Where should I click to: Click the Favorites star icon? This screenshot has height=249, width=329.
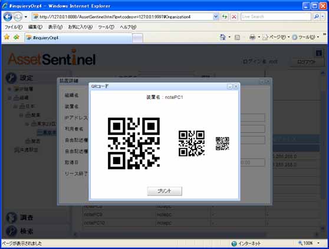pos(6,37)
